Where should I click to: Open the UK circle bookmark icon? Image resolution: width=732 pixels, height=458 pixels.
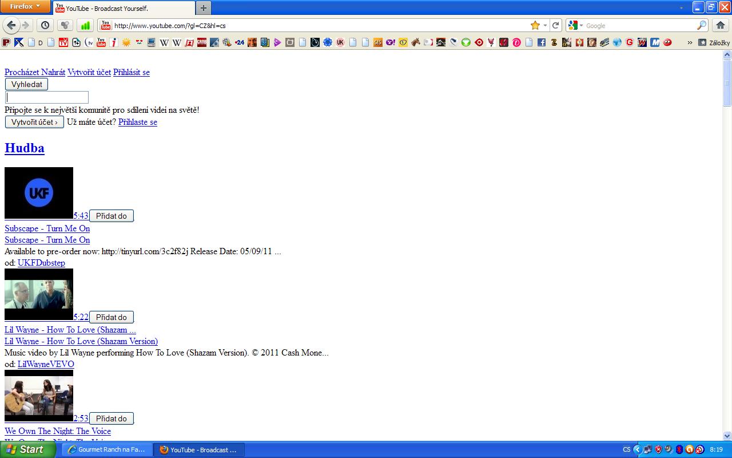(340, 42)
